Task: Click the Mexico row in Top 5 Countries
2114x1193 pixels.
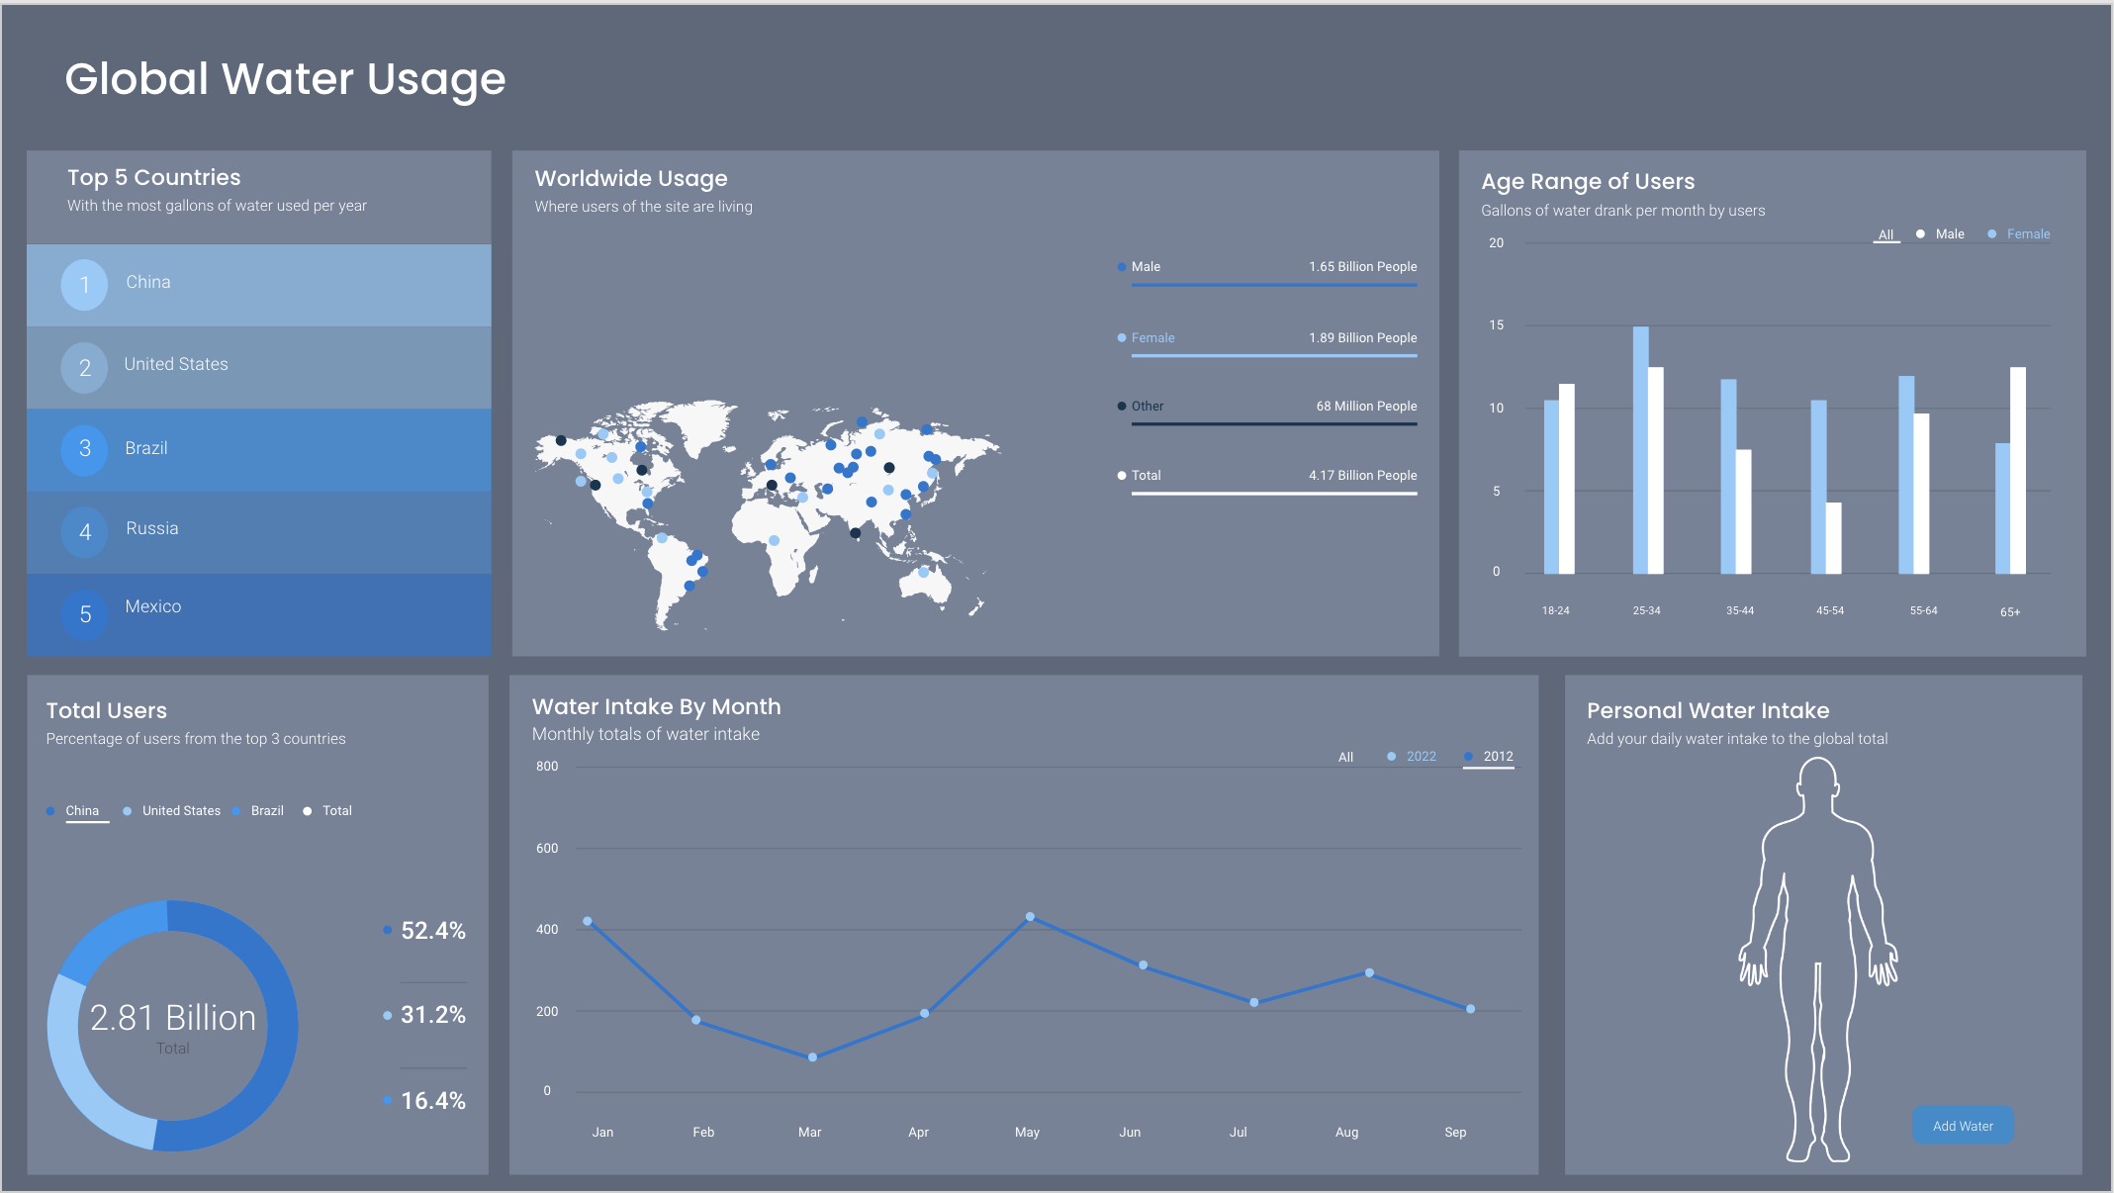Action: pos(259,614)
